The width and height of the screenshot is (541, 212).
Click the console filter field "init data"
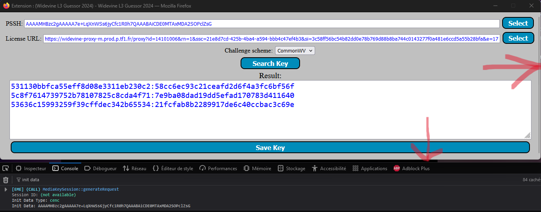(x=31, y=180)
